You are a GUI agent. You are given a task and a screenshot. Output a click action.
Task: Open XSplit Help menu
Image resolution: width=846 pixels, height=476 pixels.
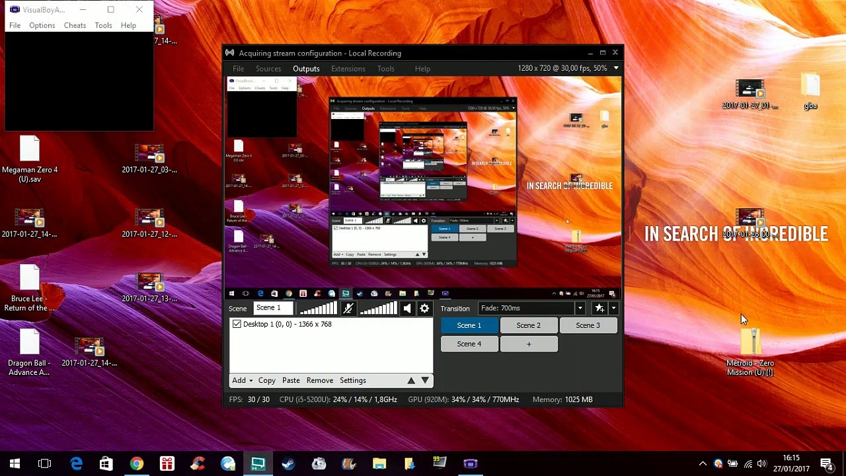pos(422,69)
